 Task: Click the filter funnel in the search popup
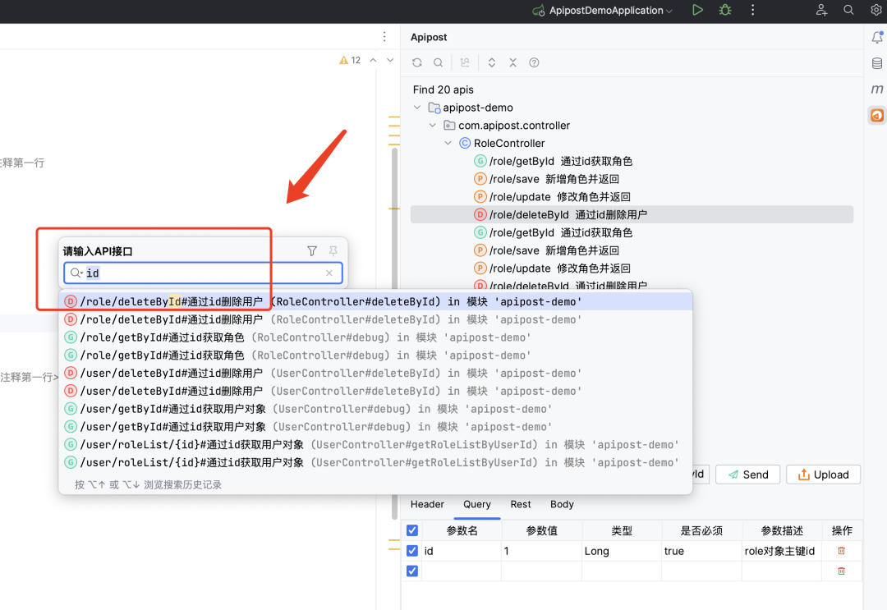coord(312,251)
